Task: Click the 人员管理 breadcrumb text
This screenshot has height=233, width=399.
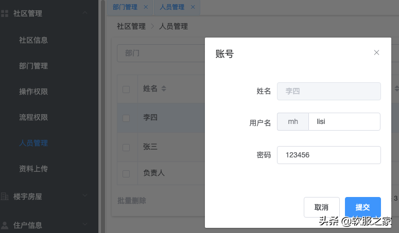Action: (x=174, y=26)
